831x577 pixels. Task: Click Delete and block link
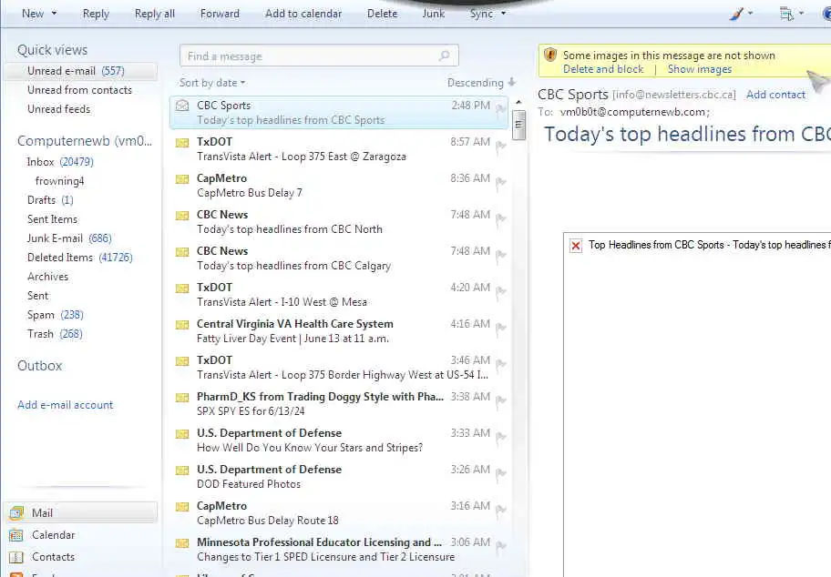click(603, 69)
